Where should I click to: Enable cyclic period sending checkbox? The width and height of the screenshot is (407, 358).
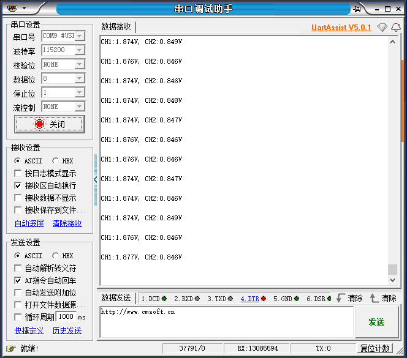tap(18, 317)
